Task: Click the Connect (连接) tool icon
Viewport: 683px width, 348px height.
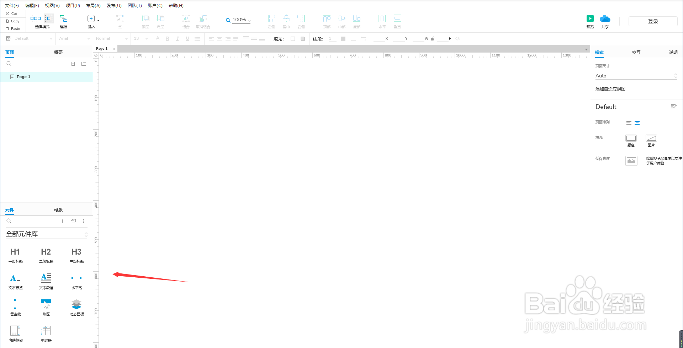Action: 64,18
